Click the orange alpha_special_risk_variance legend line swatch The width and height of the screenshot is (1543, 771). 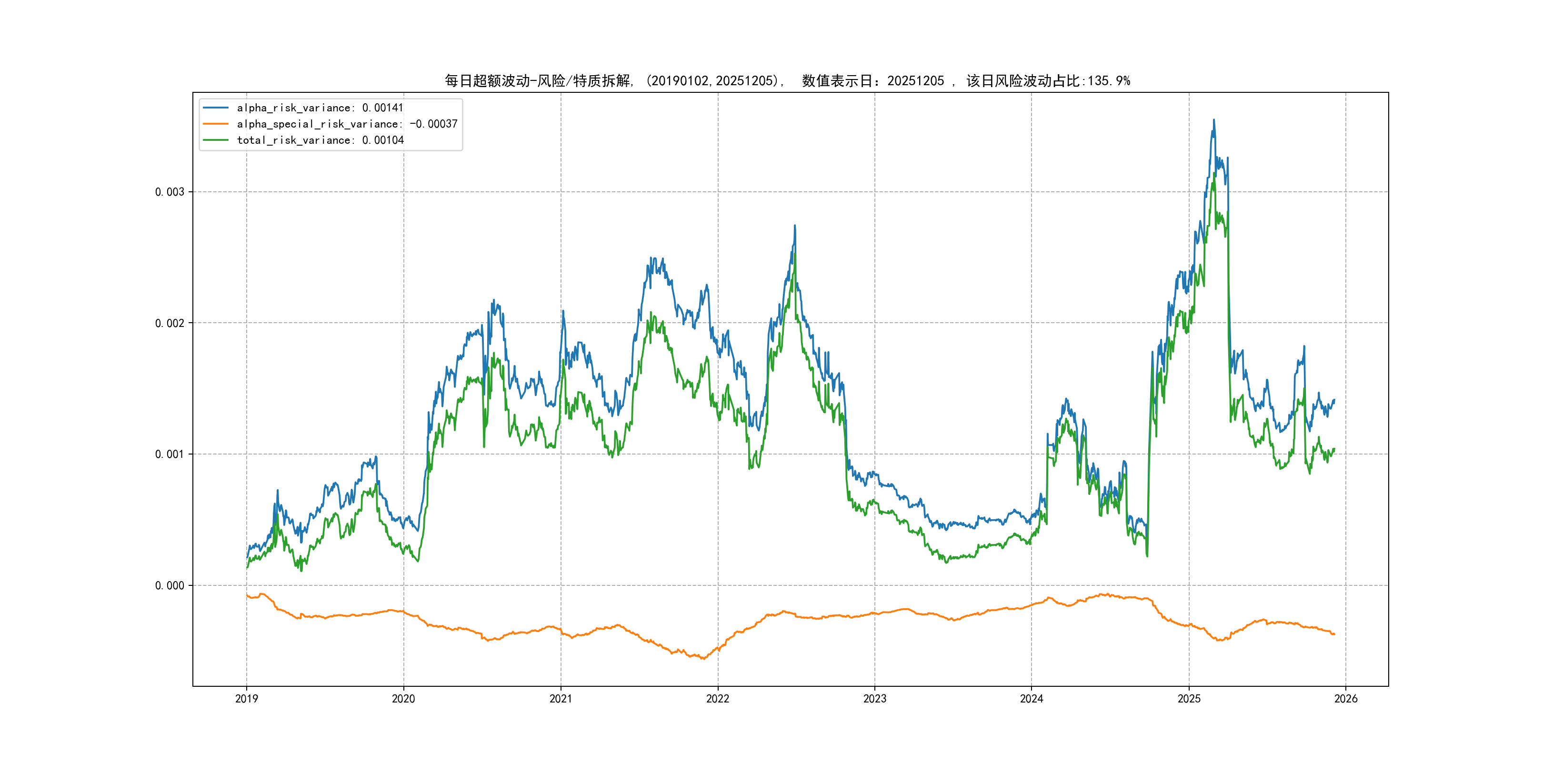[x=216, y=124]
